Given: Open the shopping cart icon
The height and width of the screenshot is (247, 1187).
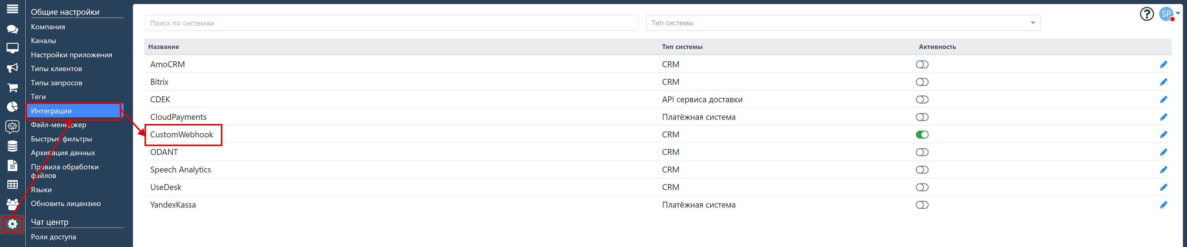Looking at the screenshot, I should click(x=12, y=87).
